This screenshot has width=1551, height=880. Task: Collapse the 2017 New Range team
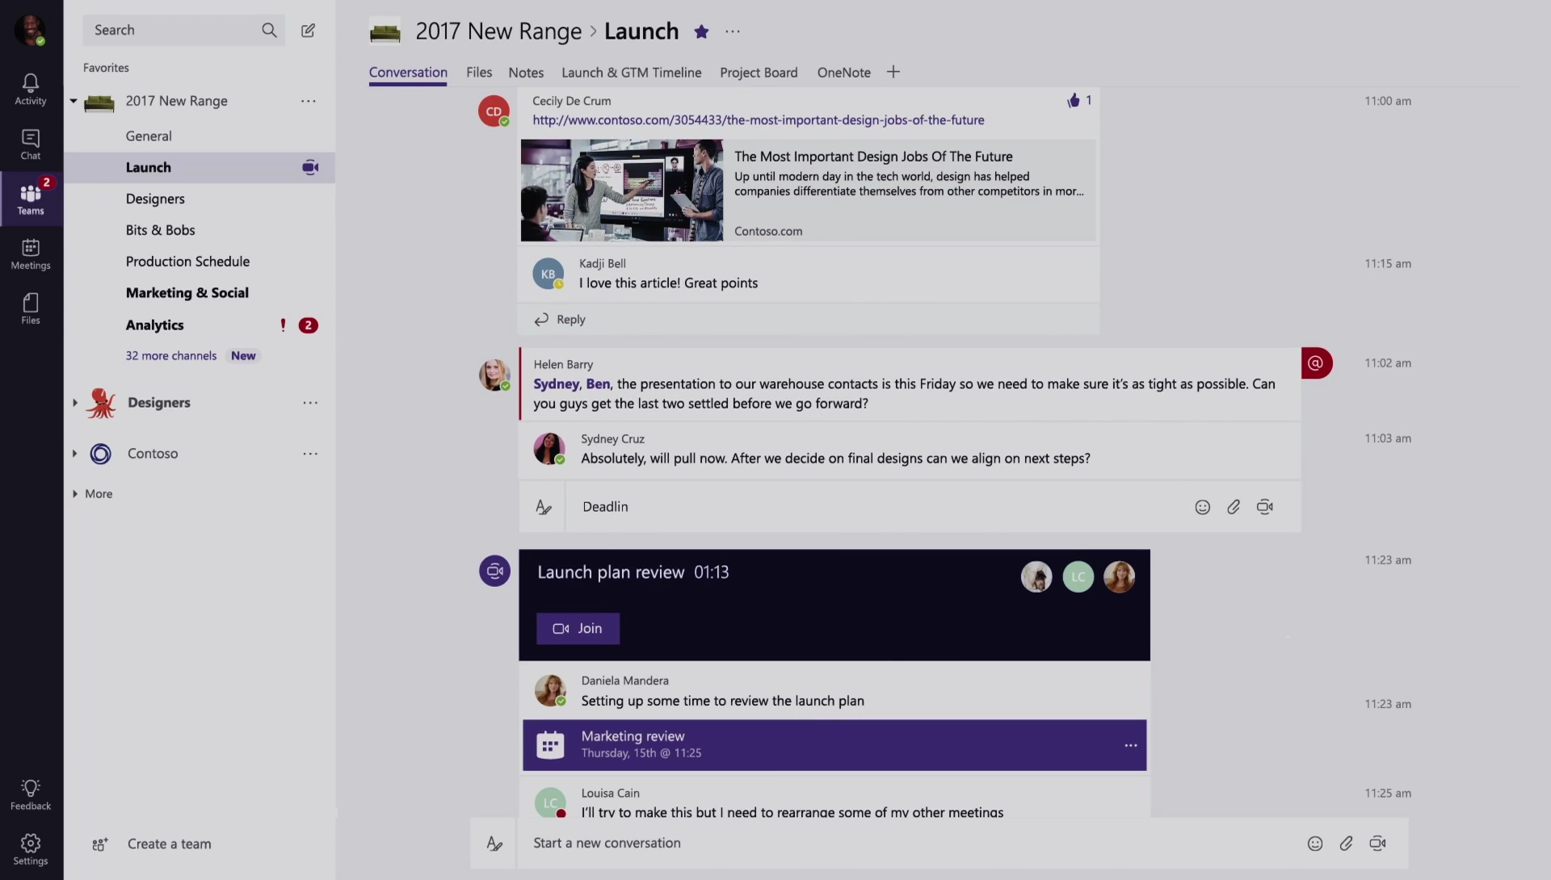pyautogui.click(x=74, y=101)
